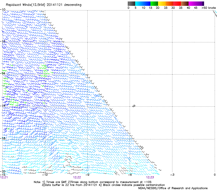Pick the yellow 20-25 knots legend swatch
The image size is (217, 190).
click(162, 4)
